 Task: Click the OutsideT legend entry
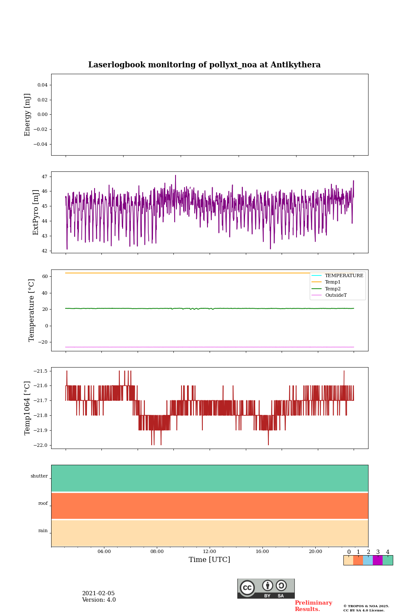click(330, 295)
